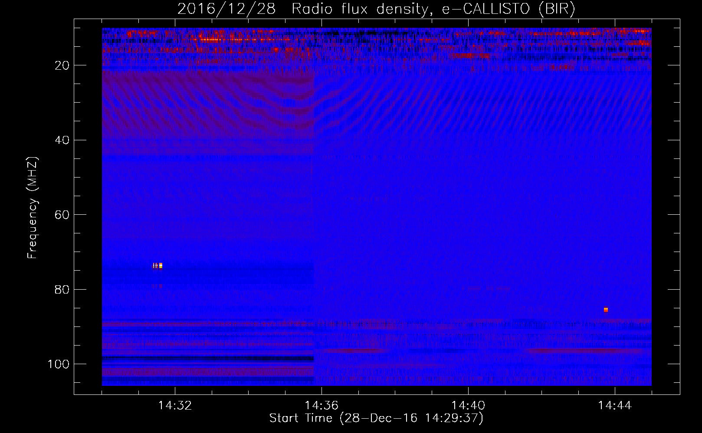Click the orange spot near 85 MHz at 14:43

606,310
